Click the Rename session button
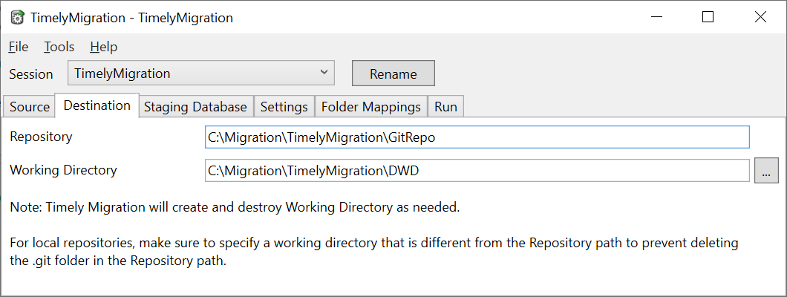The image size is (787, 297). (x=393, y=74)
